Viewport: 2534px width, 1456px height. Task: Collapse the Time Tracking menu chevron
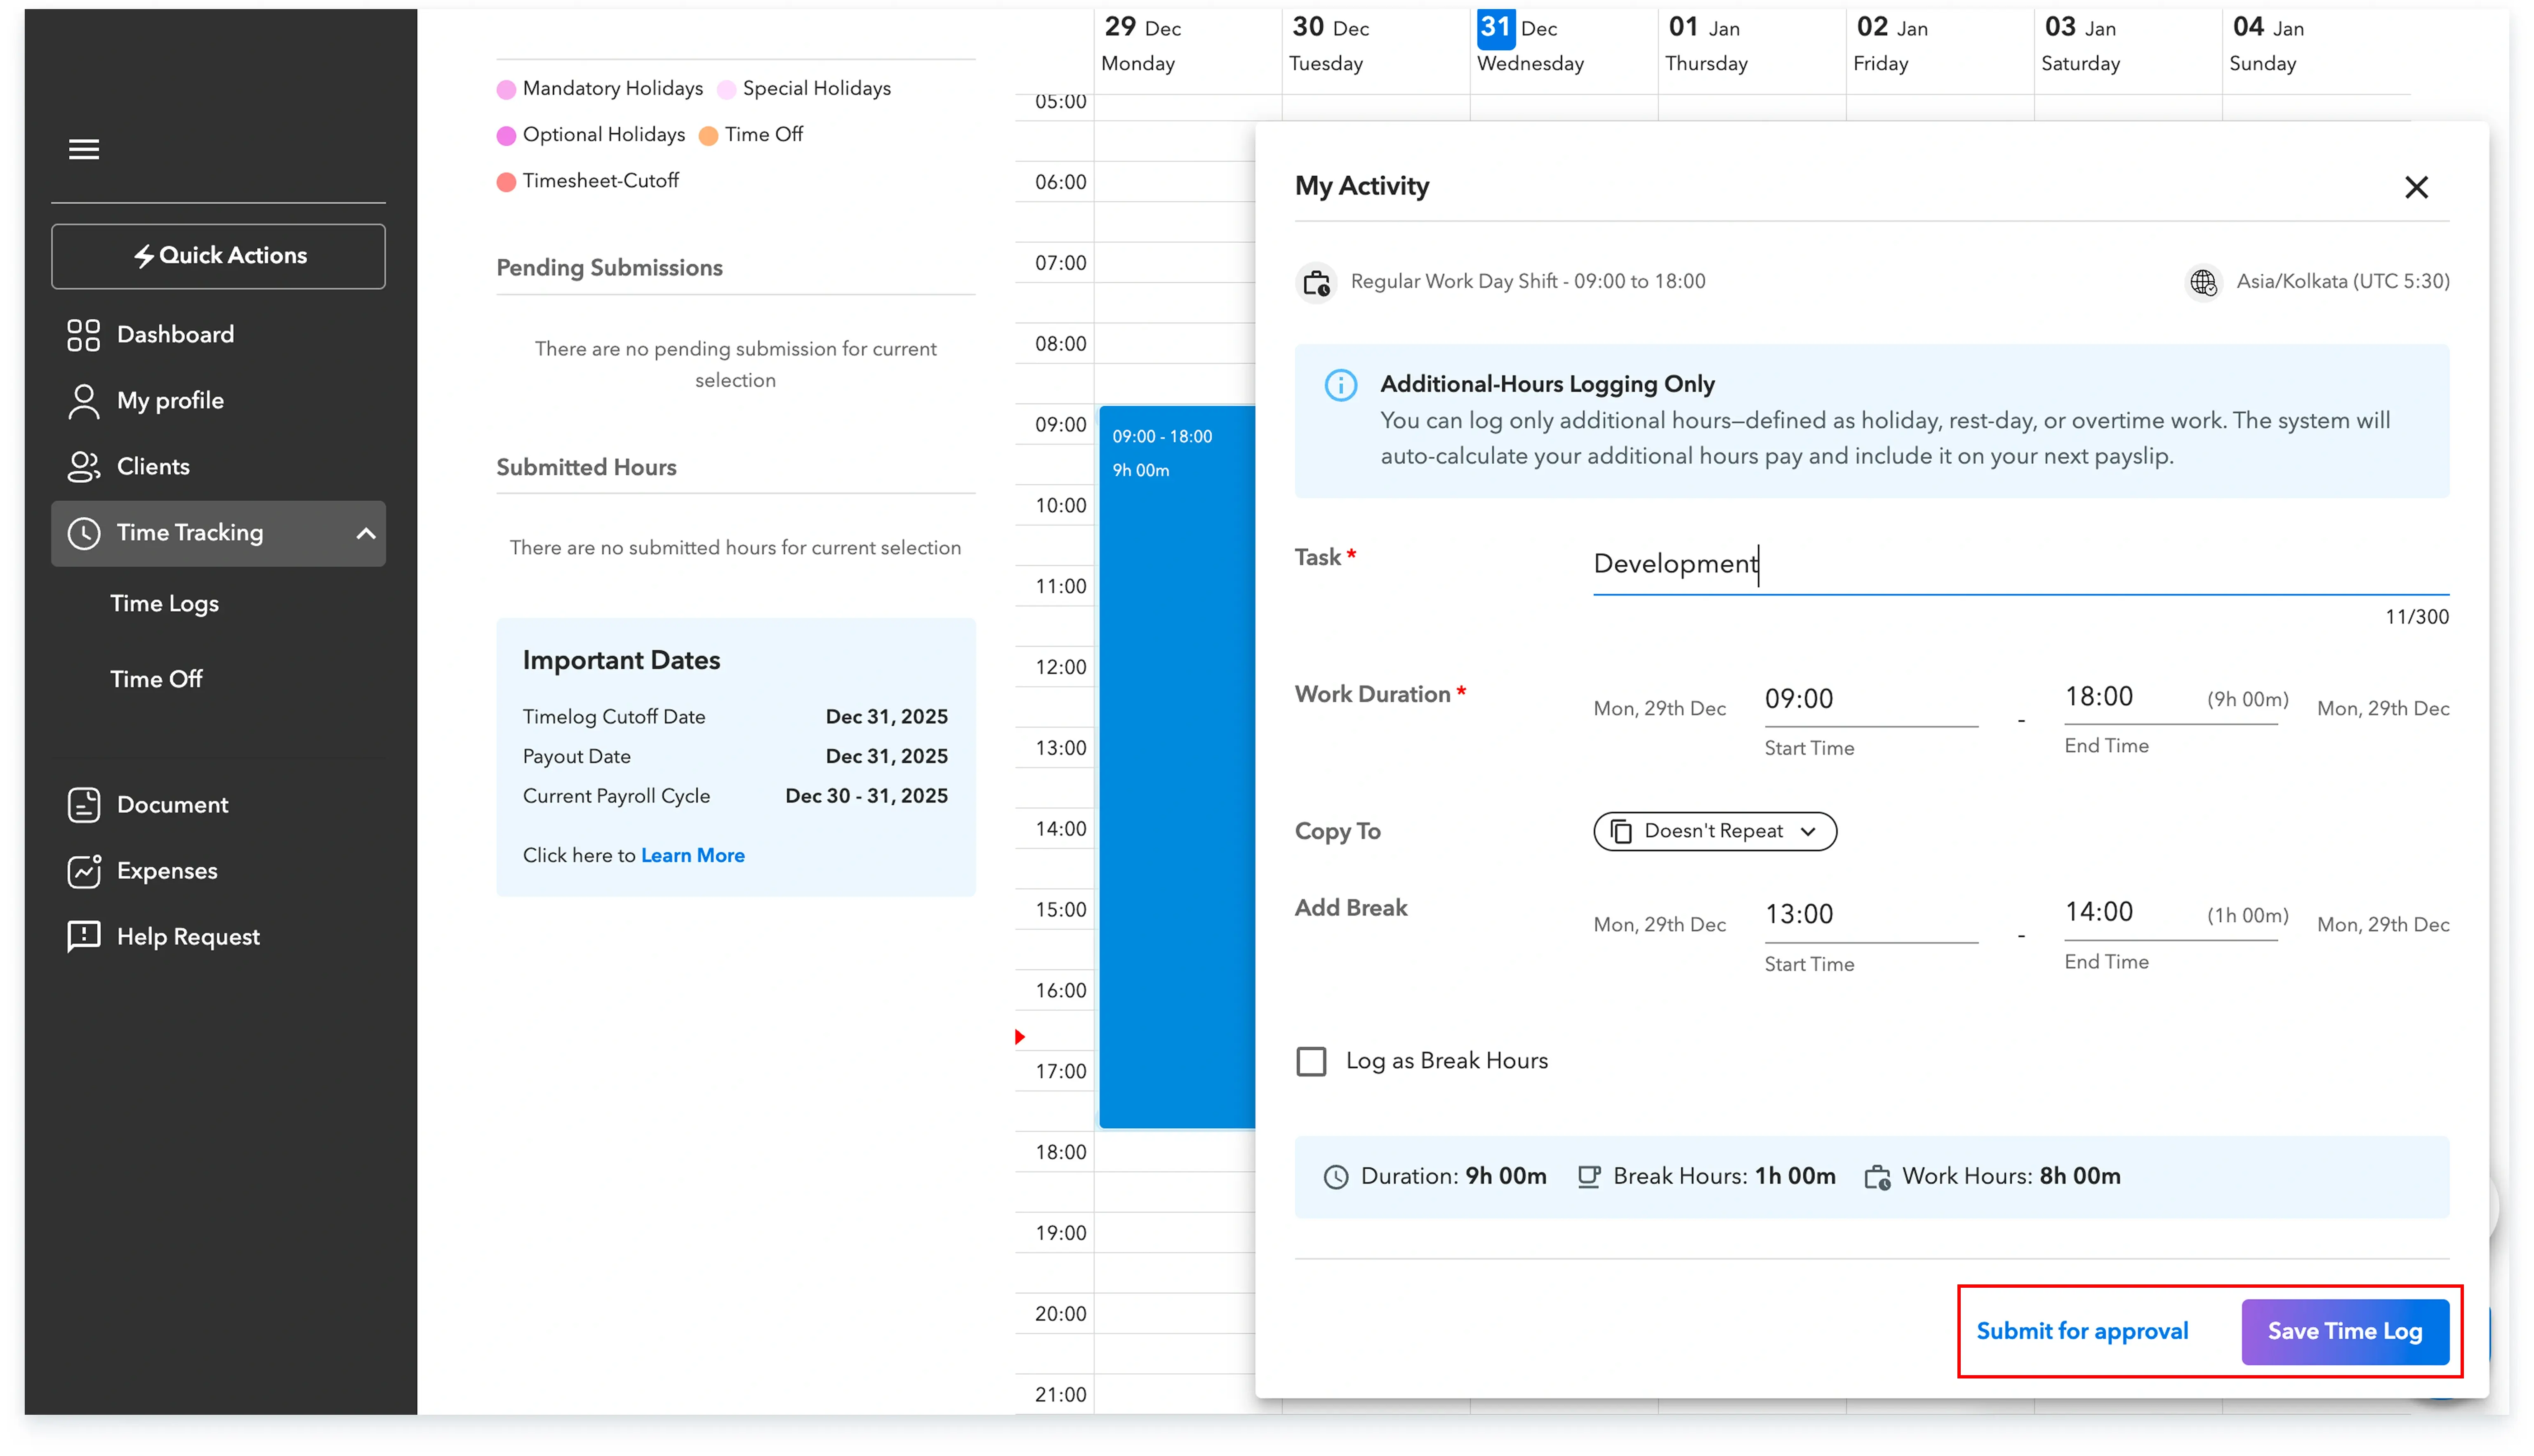[366, 533]
